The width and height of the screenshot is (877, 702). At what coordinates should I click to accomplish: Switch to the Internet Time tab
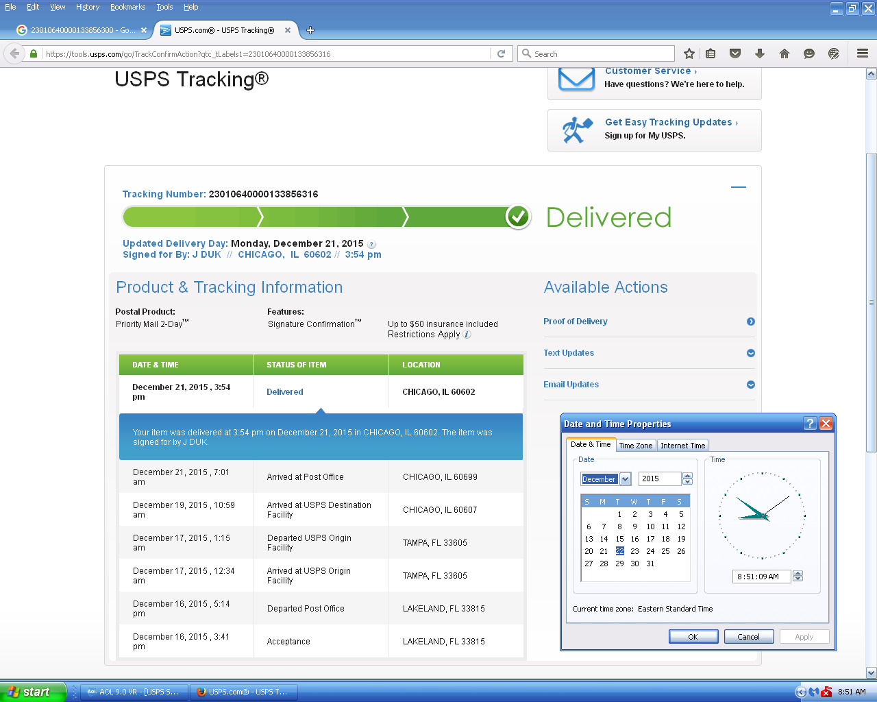coord(682,446)
